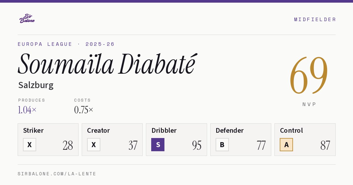
Task: Select the Europa League 2025-26 header
Action: point(66,44)
